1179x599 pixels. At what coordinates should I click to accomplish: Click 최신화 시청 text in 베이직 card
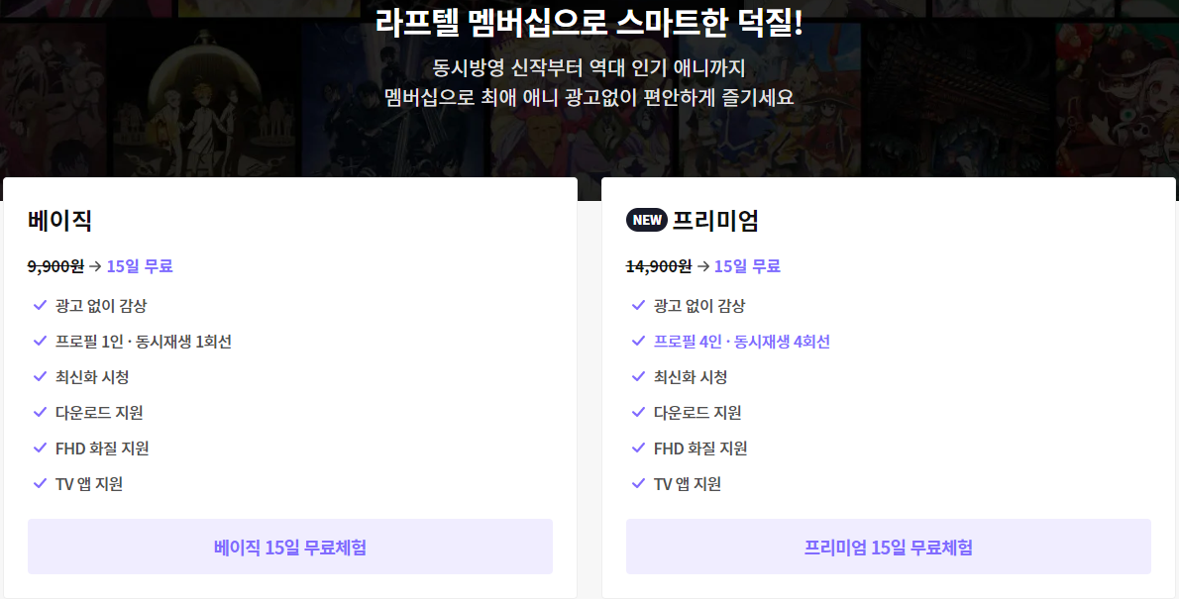coord(92,377)
